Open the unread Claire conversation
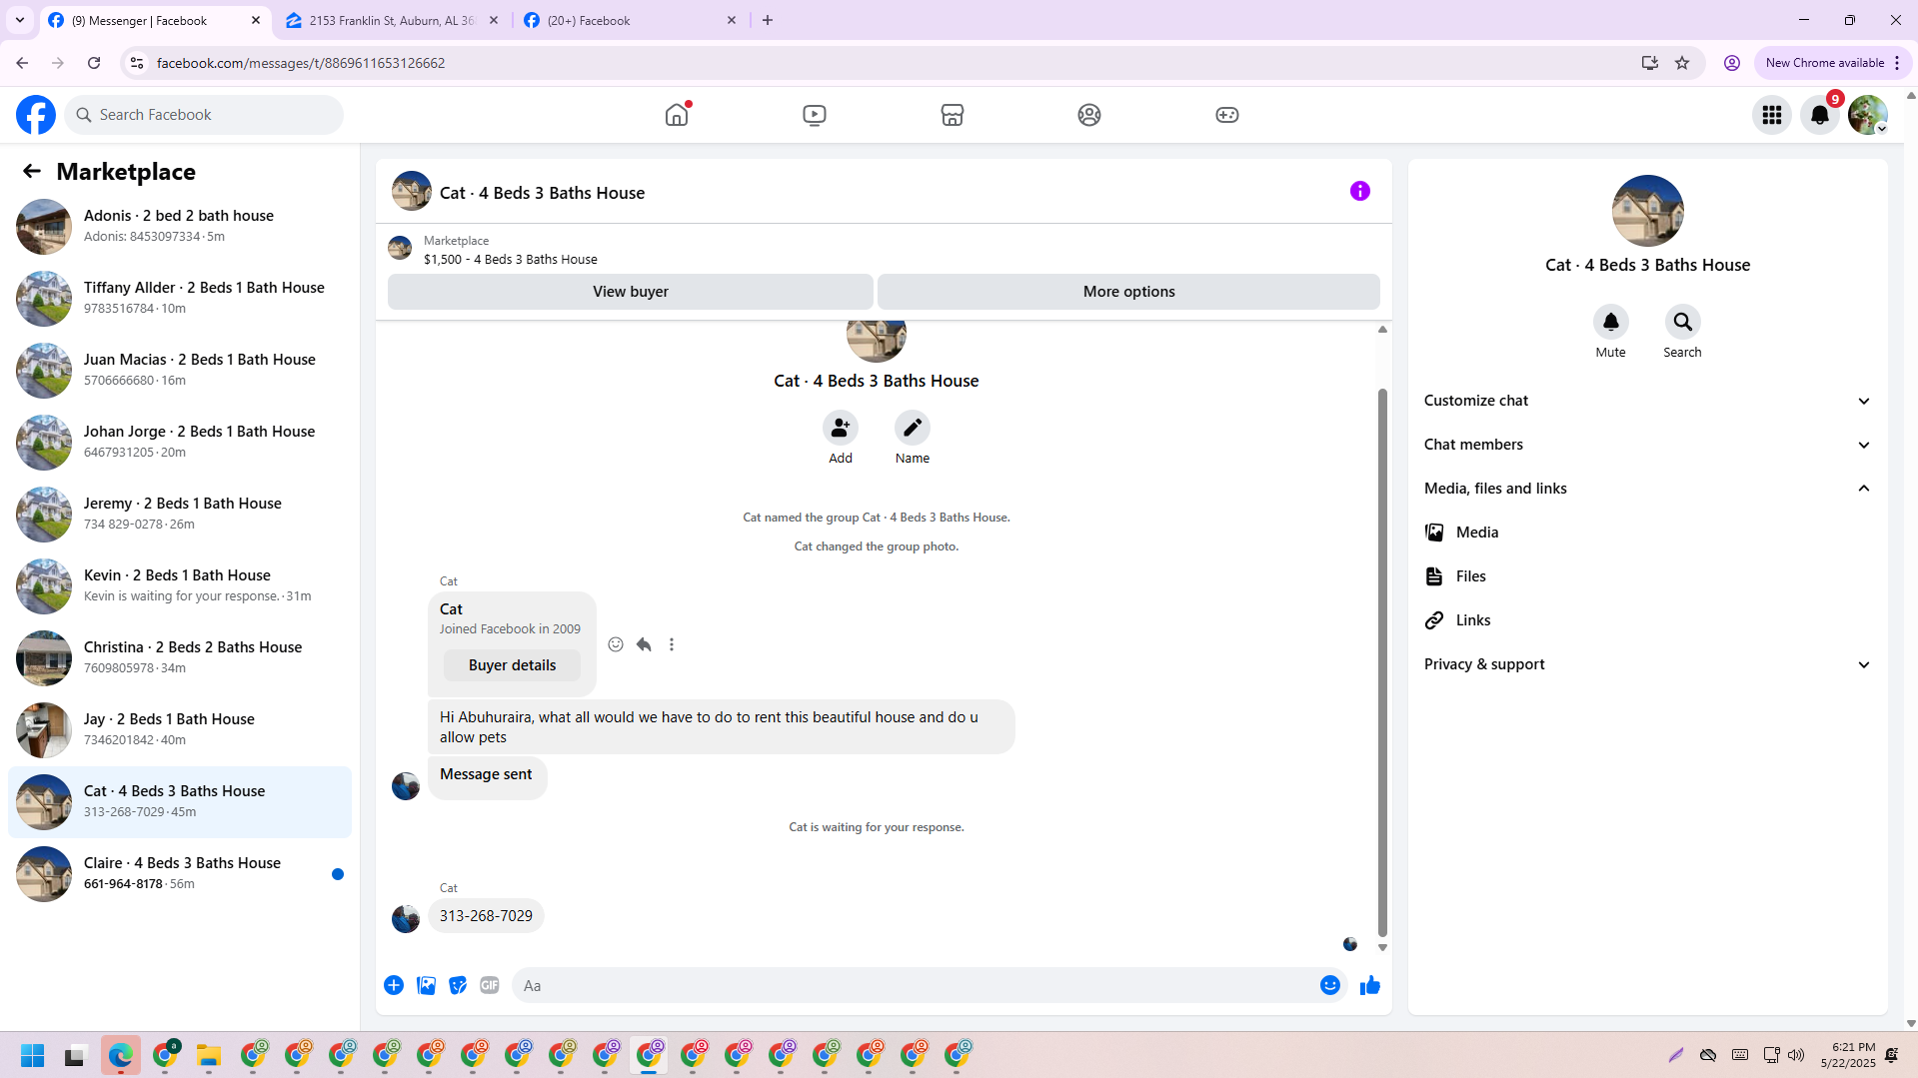 pos(180,874)
